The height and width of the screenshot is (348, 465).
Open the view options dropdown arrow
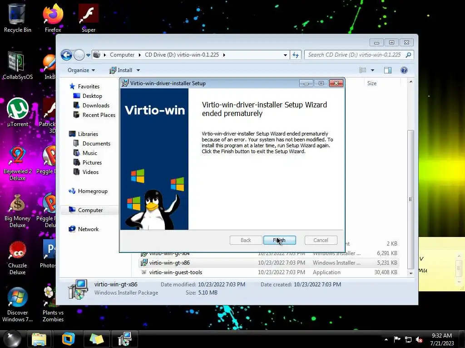(372, 70)
